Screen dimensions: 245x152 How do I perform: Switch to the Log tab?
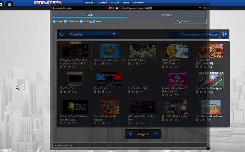pyautogui.click(x=89, y=15)
